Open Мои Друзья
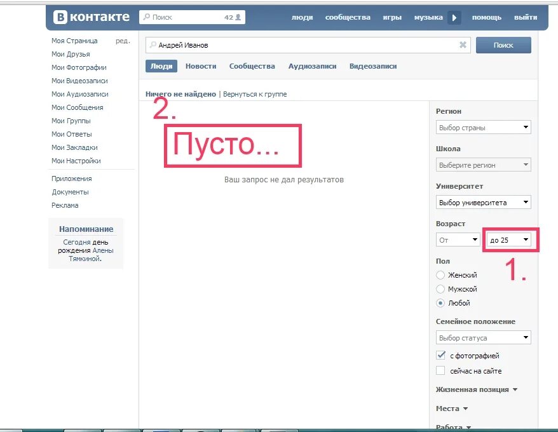 tap(71, 54)
